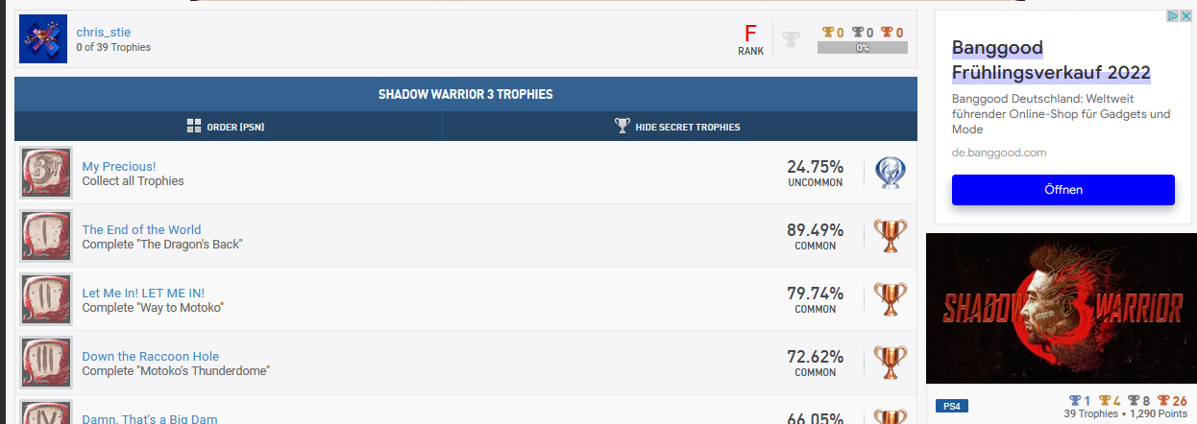Image resolution: width=1197 pixels, height=424 pixels.
Task: Click the Öffnen button in the ad
Action: 1063,190
